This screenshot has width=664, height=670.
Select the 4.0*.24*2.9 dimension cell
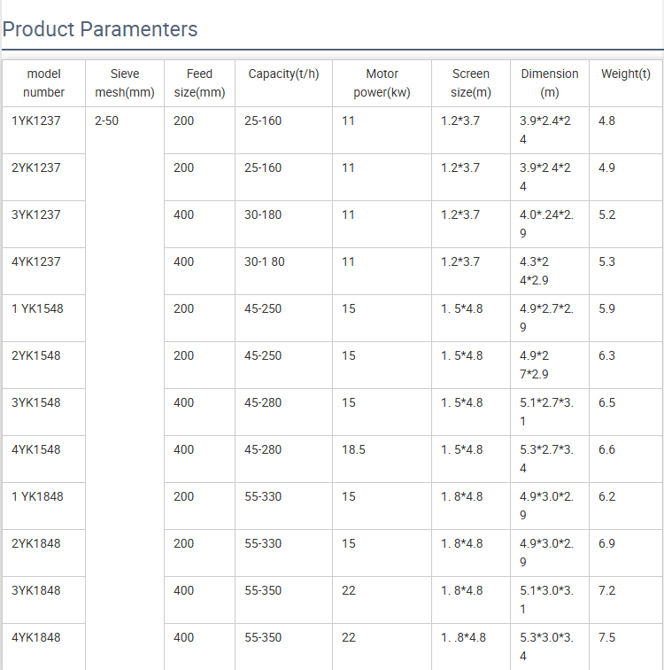546,222
